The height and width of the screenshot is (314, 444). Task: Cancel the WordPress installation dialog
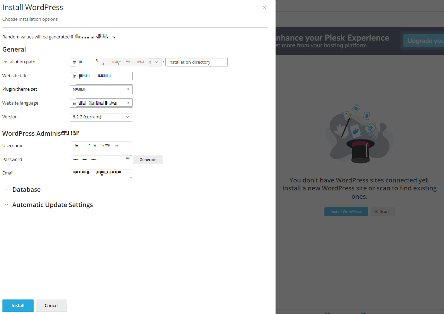click(52, 306)
